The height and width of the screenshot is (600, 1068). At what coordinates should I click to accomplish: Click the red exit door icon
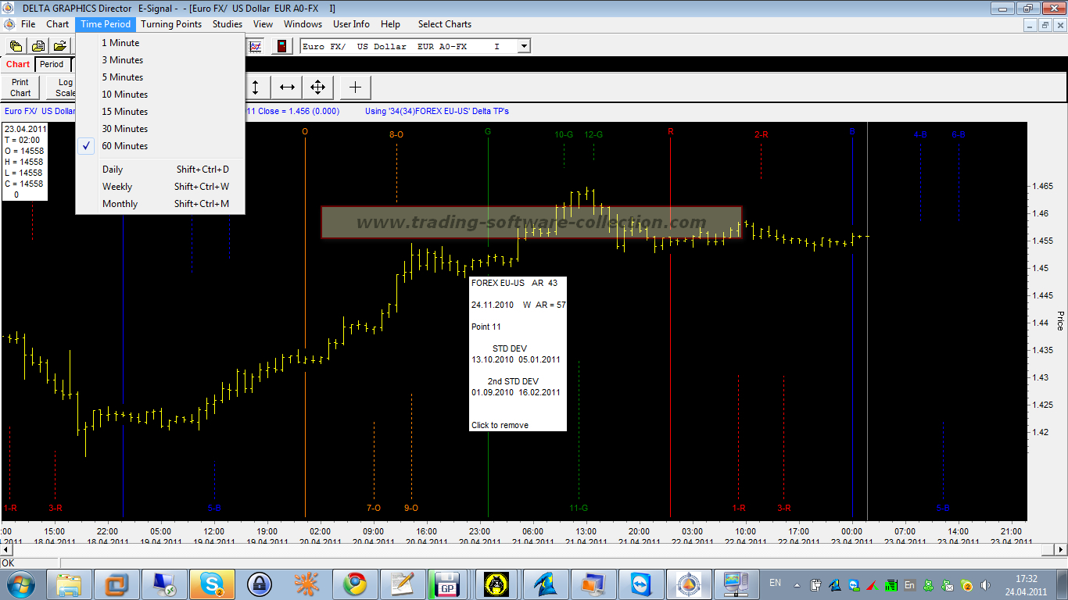[x=281, y=46]
